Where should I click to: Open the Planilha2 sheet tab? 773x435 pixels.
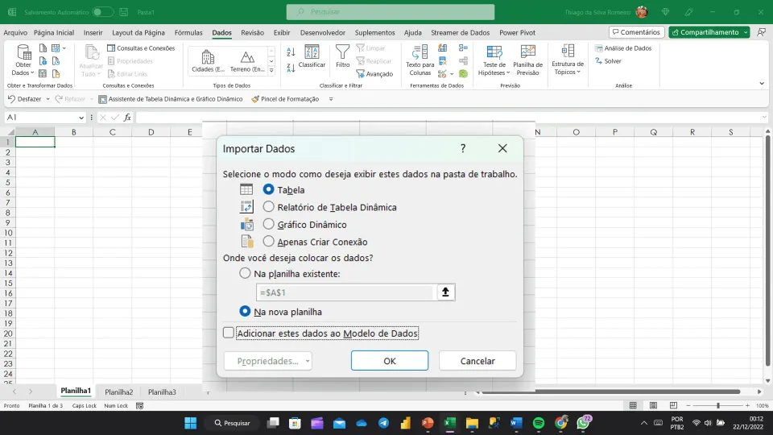click(x=119, y=392)
